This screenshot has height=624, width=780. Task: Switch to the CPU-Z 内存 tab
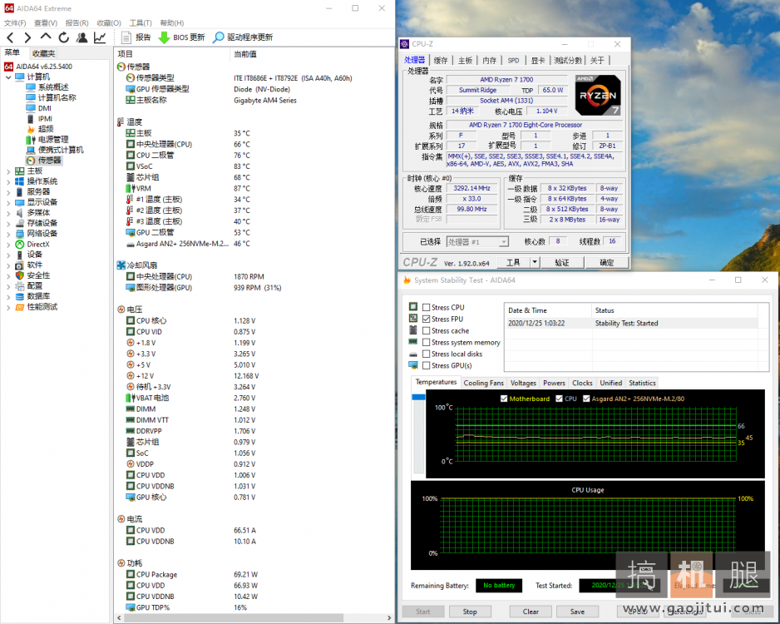(x=490, y=60)
